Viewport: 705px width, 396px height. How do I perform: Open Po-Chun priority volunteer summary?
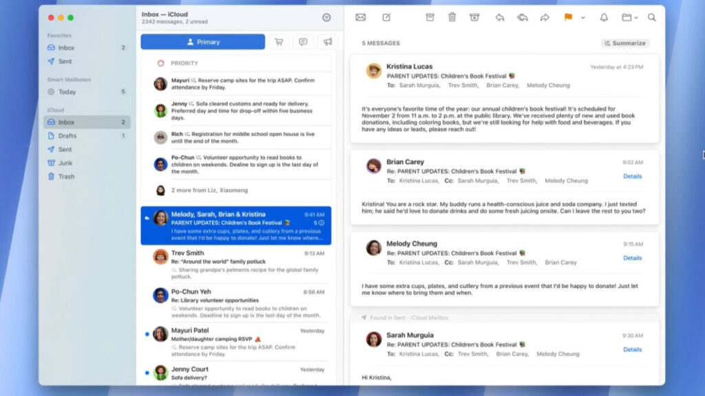point(236,164)
